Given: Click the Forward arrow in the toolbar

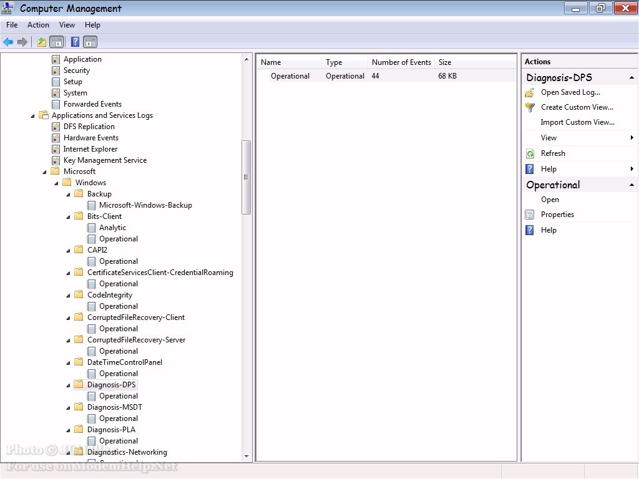Looking at the screenshot, I should tap(22, 42).
